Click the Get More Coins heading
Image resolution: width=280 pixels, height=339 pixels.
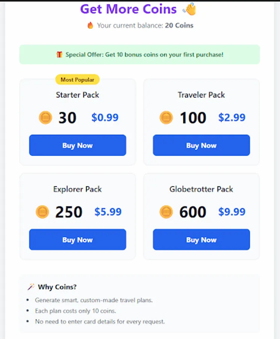pos(129,9)
